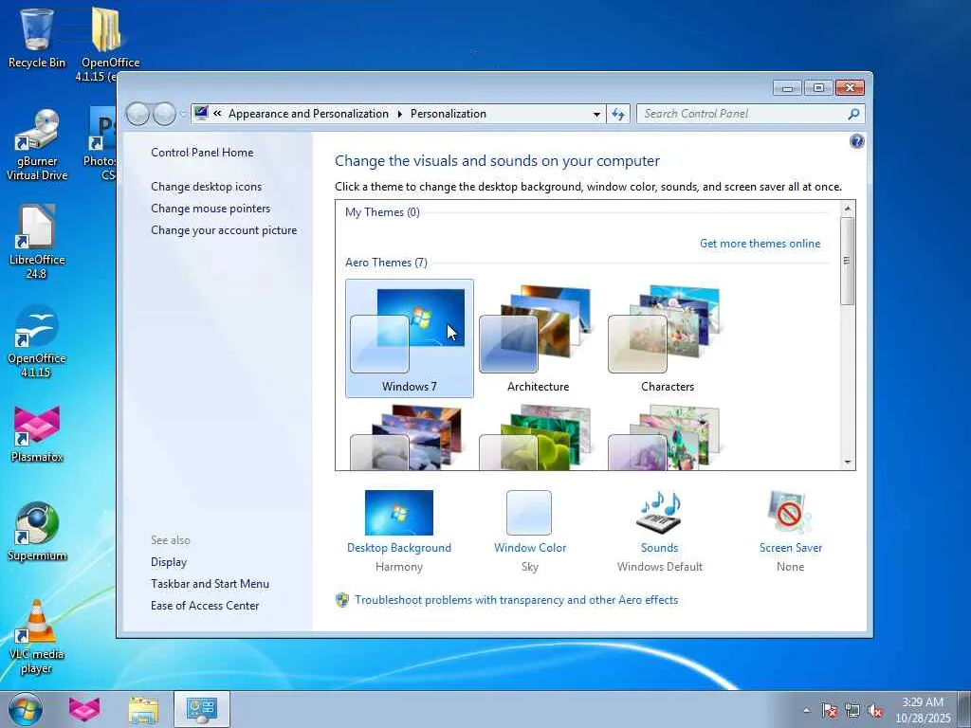Click the Windows Explorer taskbar icon
The height and width of the screenshot is (728, 971).
click(x=143, y=709)
